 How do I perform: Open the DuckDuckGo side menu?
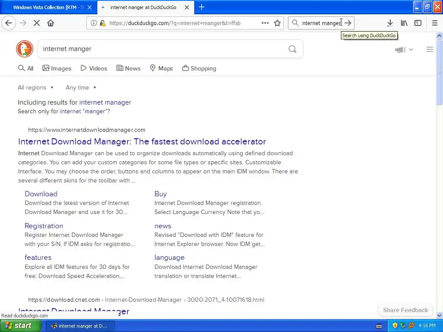pos(430,49)
